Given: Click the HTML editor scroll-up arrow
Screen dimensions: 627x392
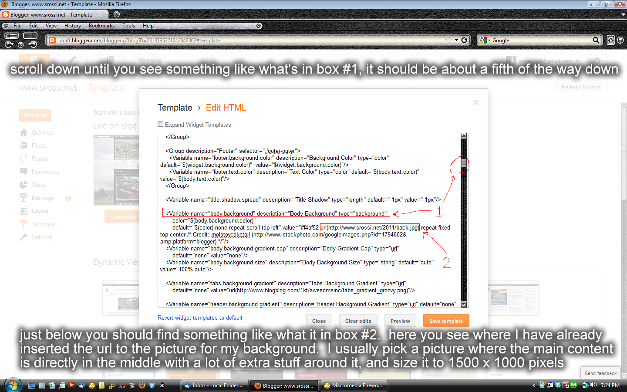Looking at the screenshot, I should (464, 136).
